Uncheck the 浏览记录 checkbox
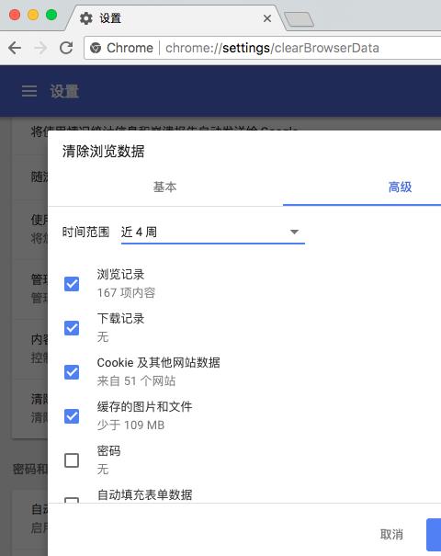Image resolution: width=441 pixels, height=556 pixels. pyautogui.click(x=72, y=284)
